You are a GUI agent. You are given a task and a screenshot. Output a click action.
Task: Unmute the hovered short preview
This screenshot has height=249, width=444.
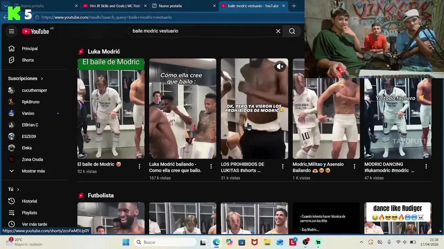click(280, 66)
